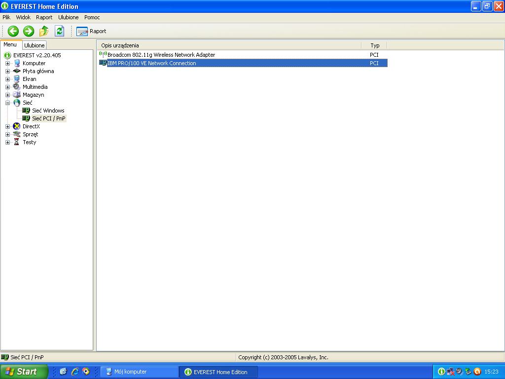Open the Pomoc menu
Screen dimensions: 505x379
point(92,17)
